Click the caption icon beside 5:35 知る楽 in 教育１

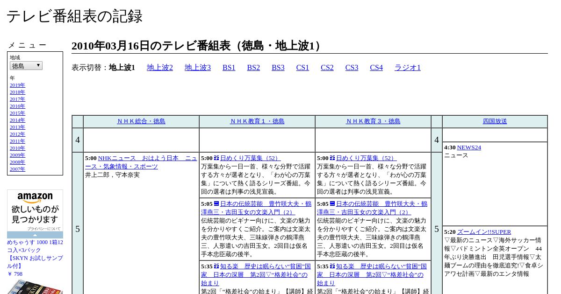click(216, 266)
